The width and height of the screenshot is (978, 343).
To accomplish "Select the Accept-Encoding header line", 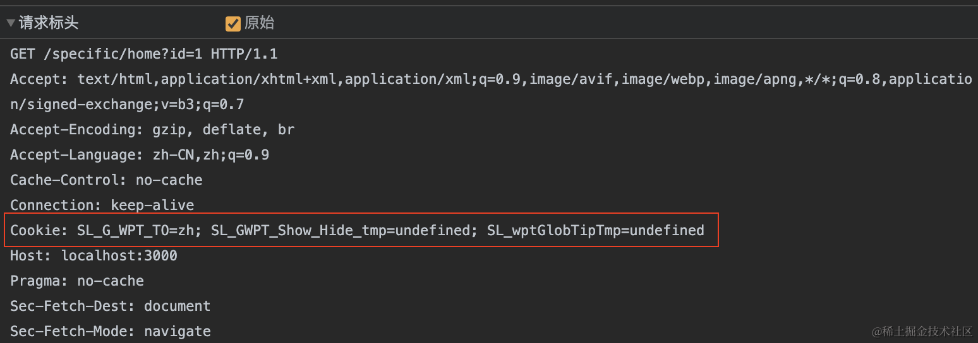I will click(x=152, y=130).
